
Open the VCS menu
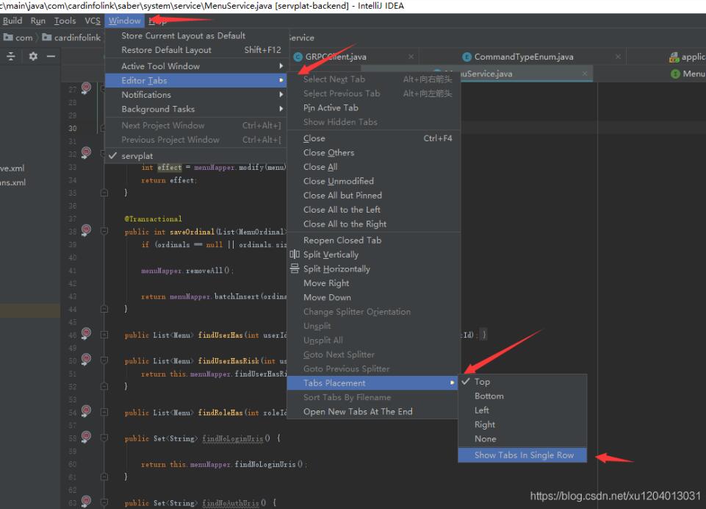[92, 21]
